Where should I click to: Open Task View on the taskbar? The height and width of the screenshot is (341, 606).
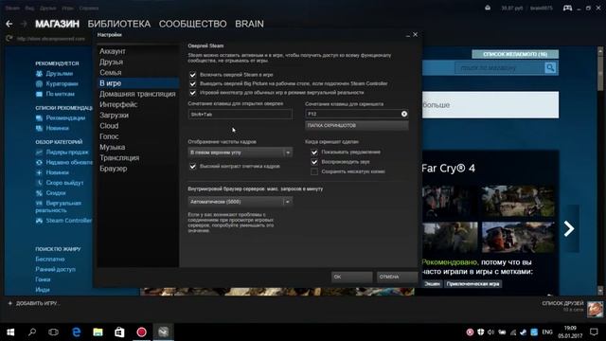(53, 332)
